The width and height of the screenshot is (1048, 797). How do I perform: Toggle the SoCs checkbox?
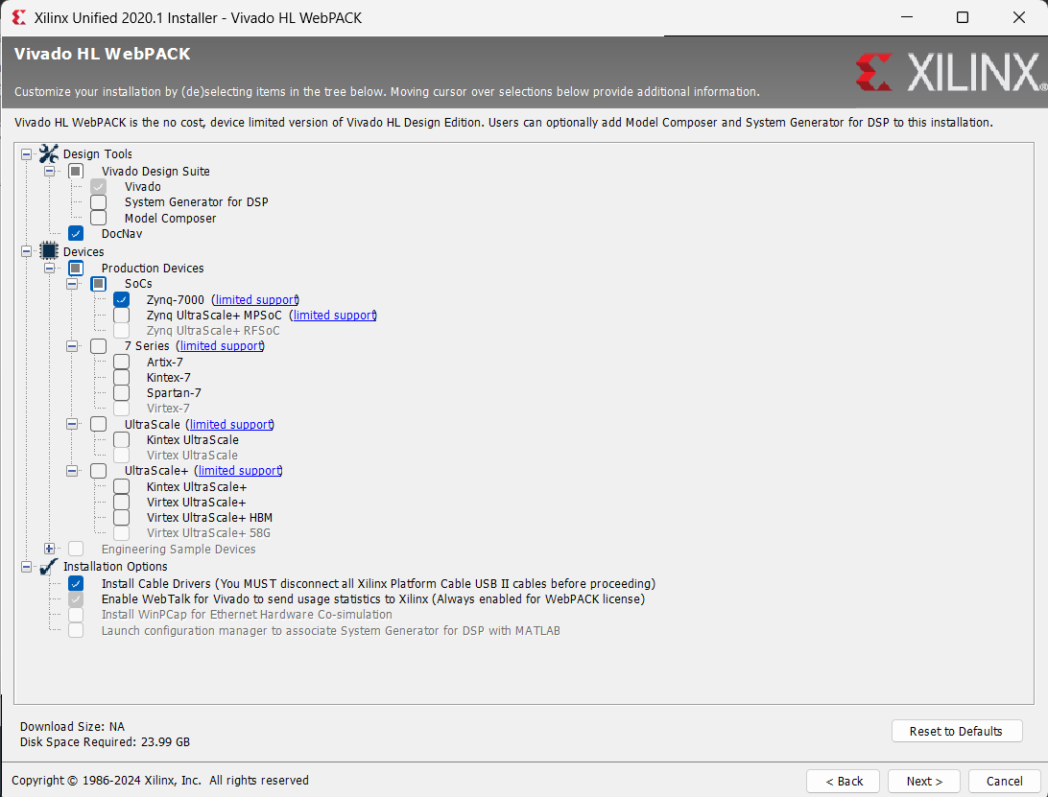point(98,283)
